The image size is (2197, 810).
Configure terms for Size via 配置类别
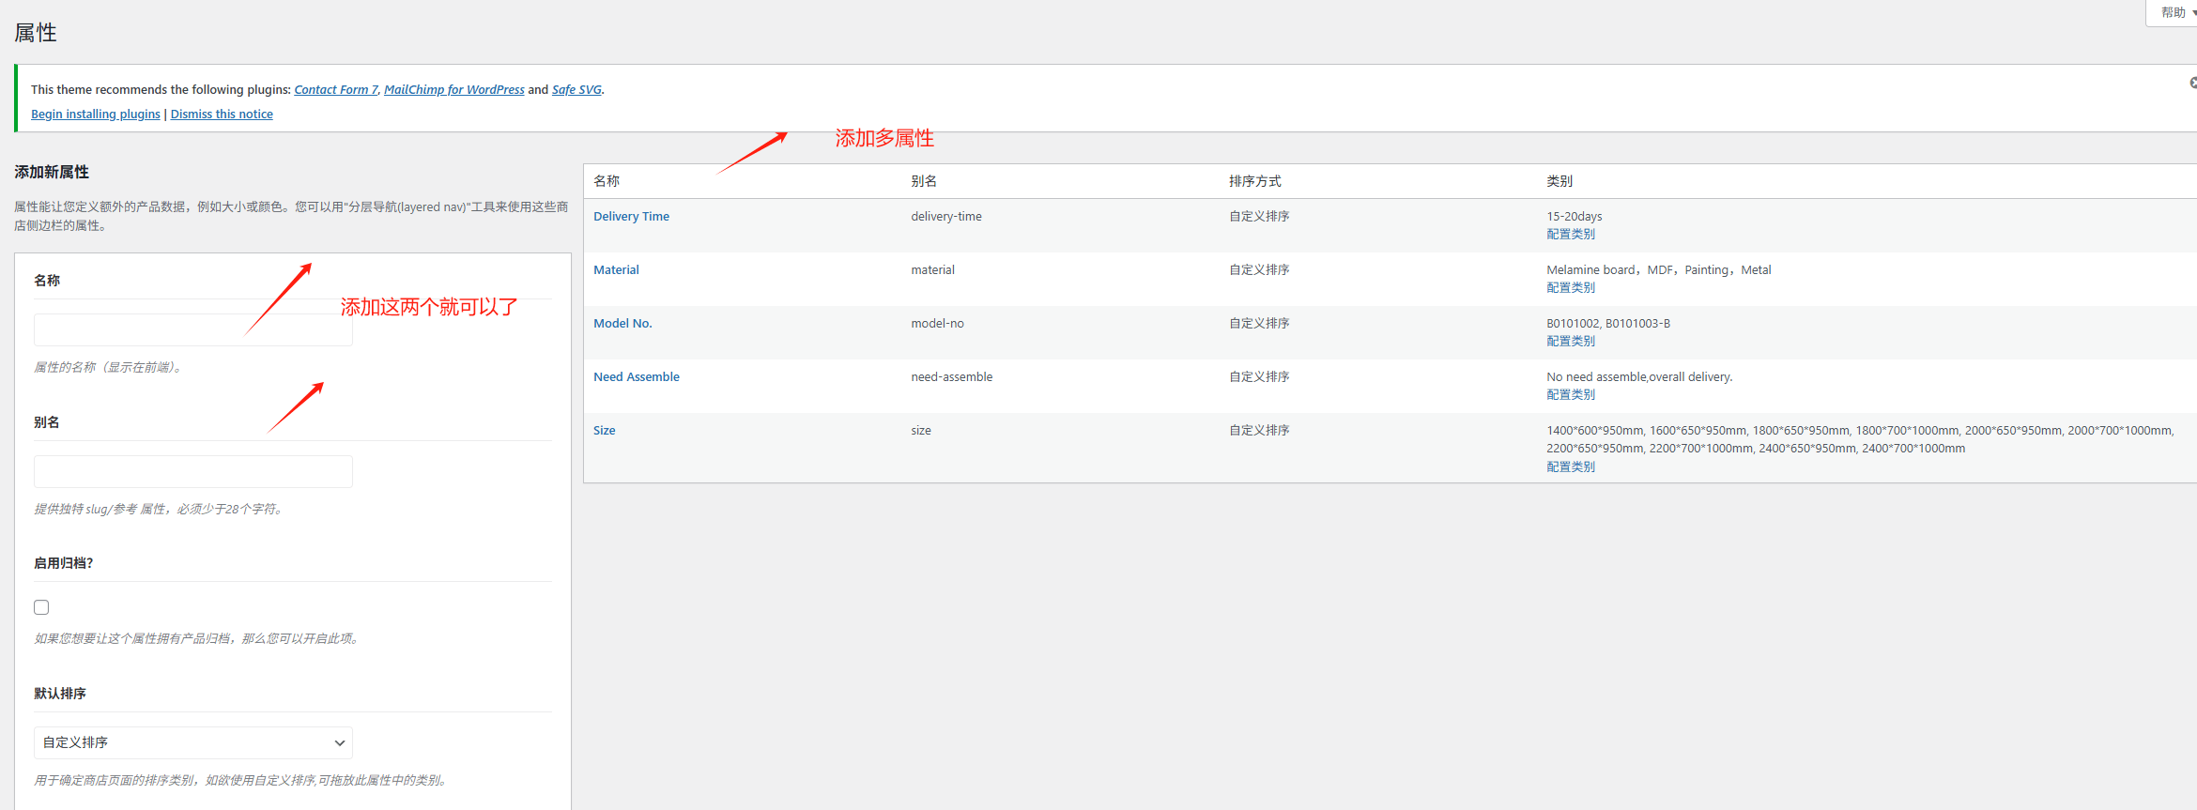pyautogui.click(x=1570, y=467)
